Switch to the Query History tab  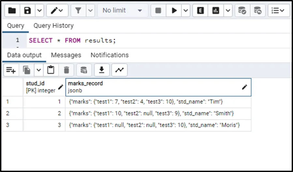tap(53, 26)
